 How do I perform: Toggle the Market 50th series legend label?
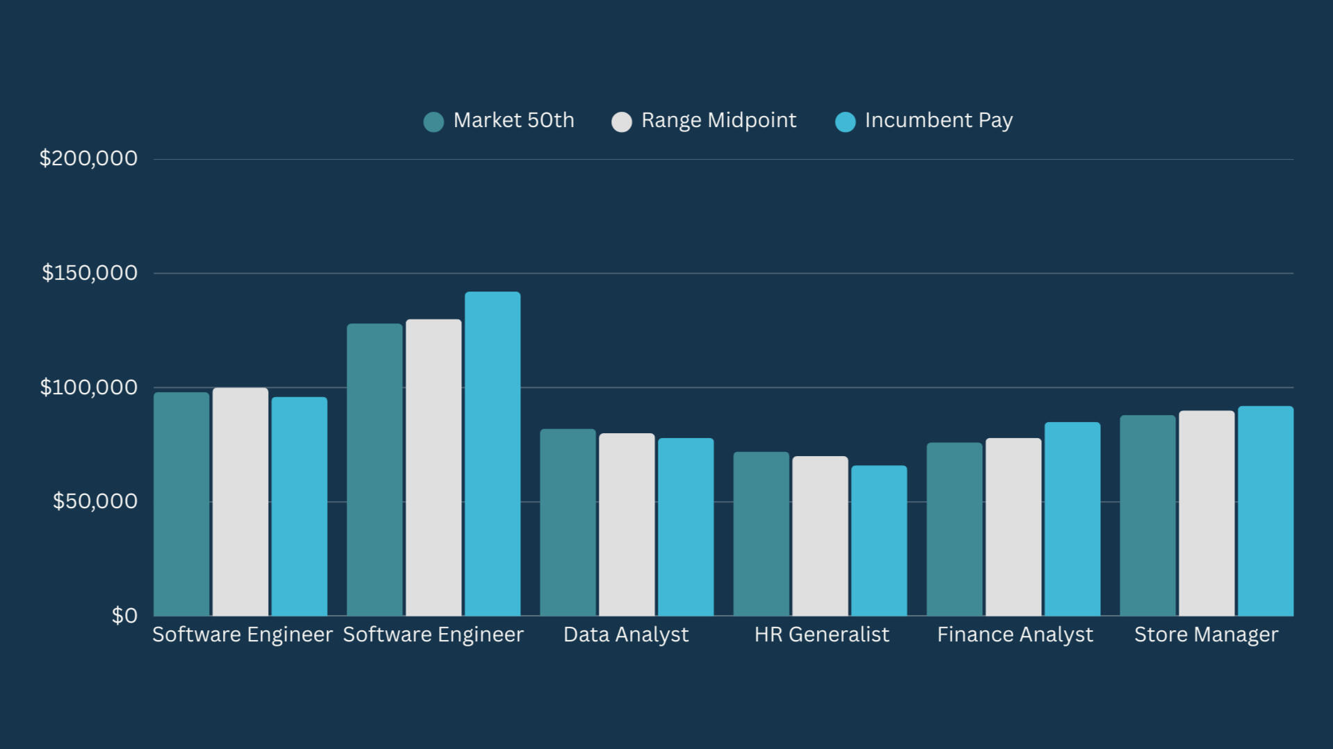[513, 121]
